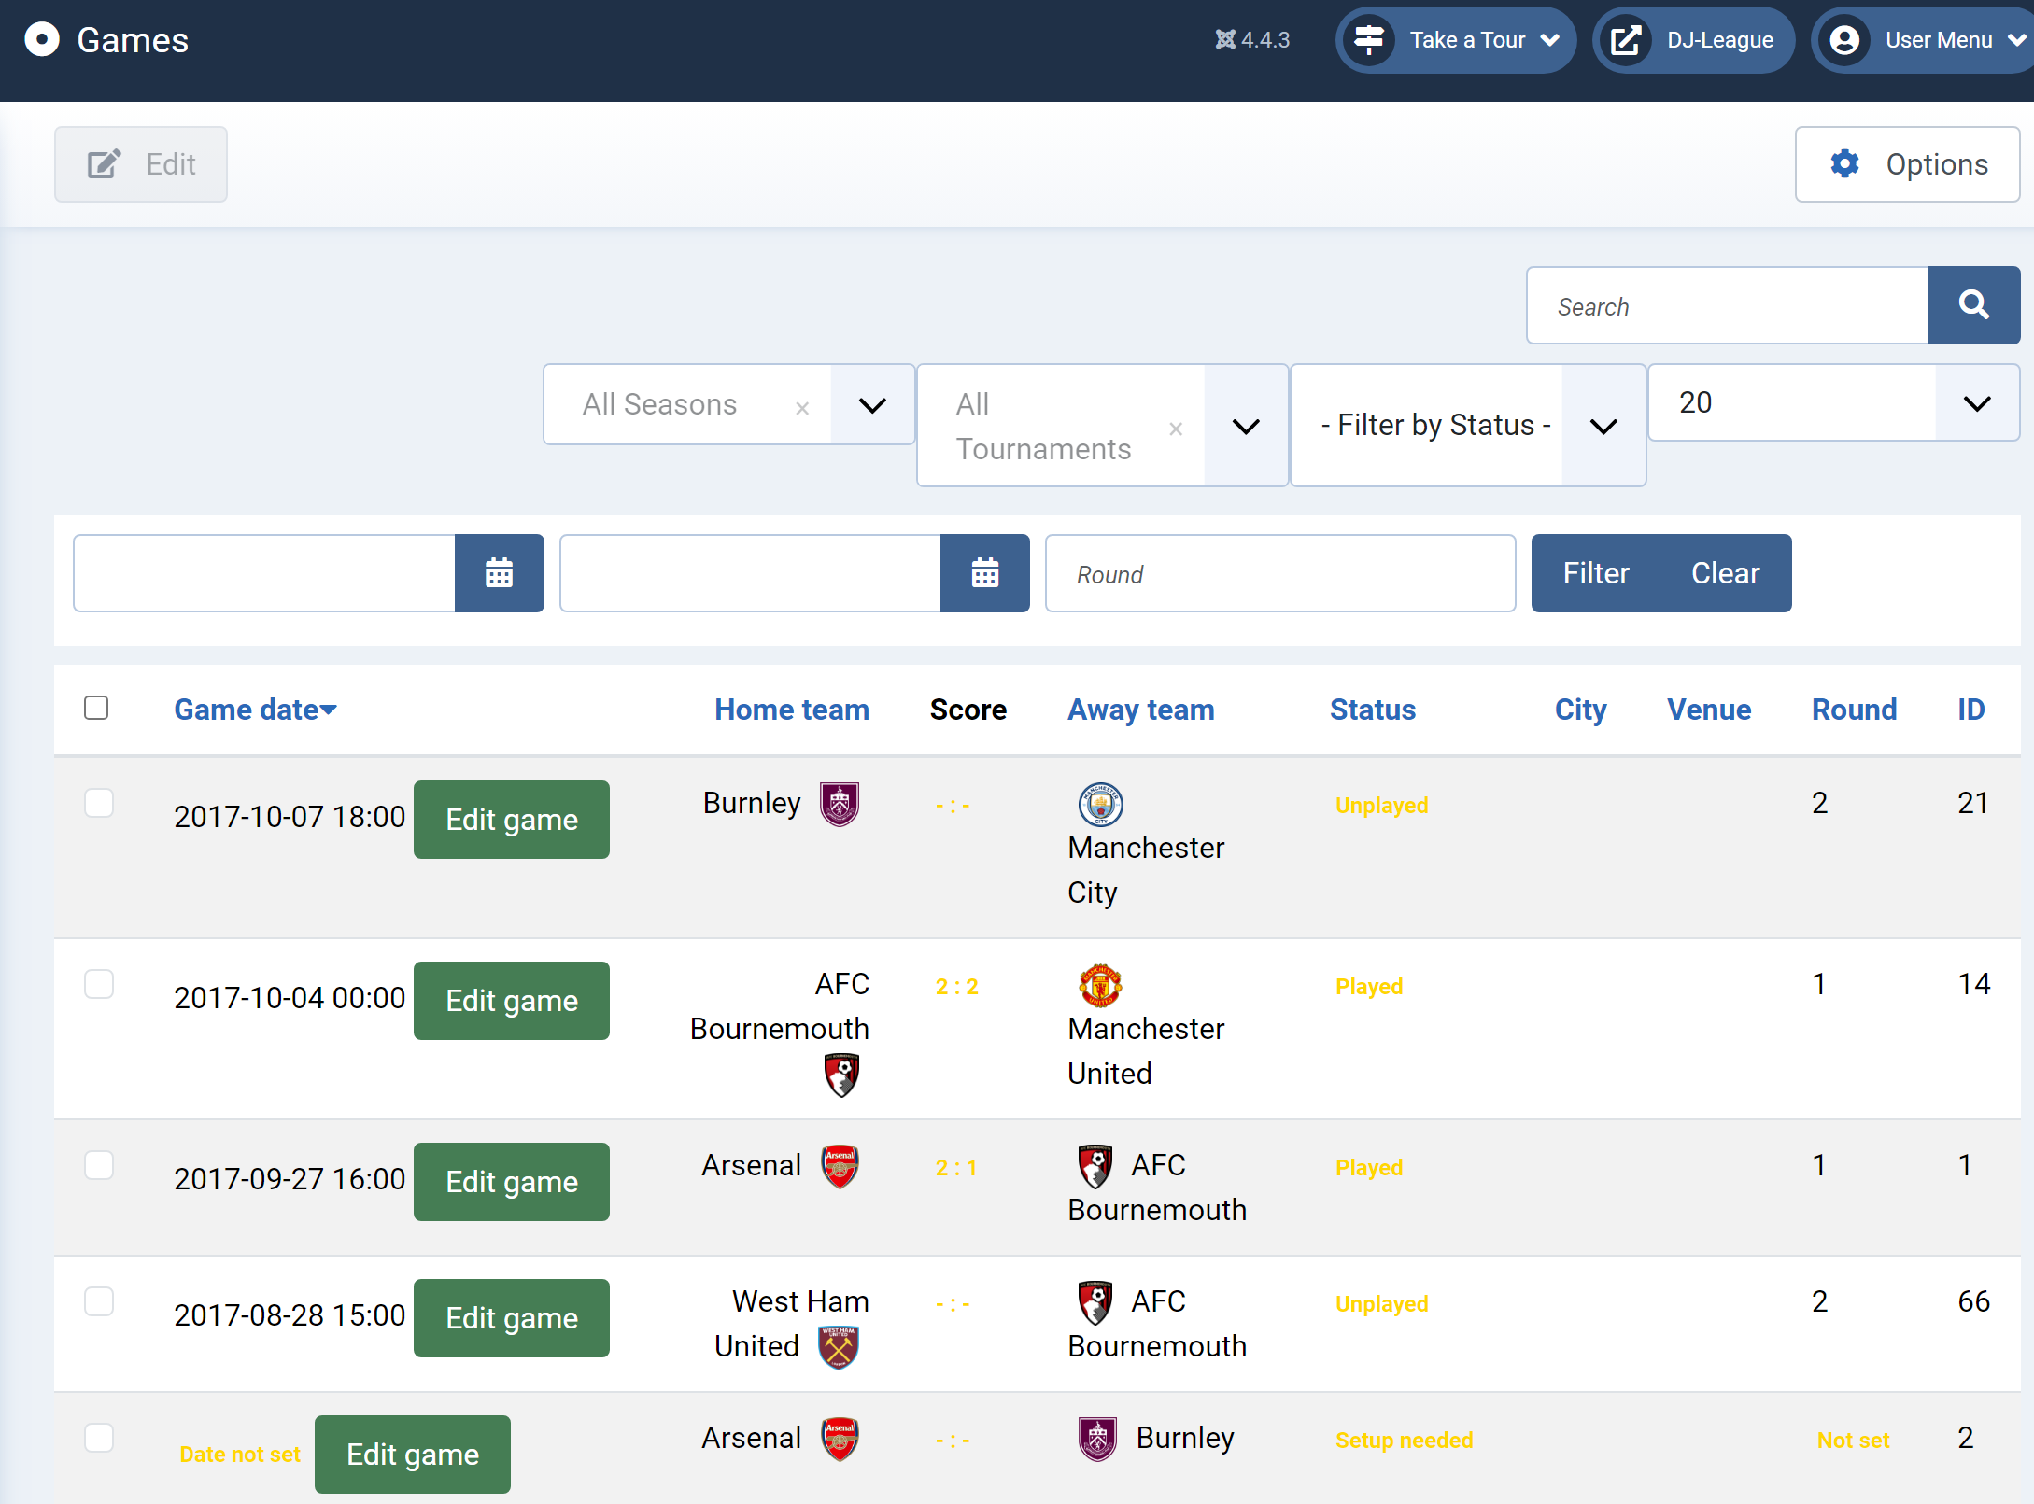Toggle the select-all games checkbox
2034x1504 pixels.
(x=96, y=708)
